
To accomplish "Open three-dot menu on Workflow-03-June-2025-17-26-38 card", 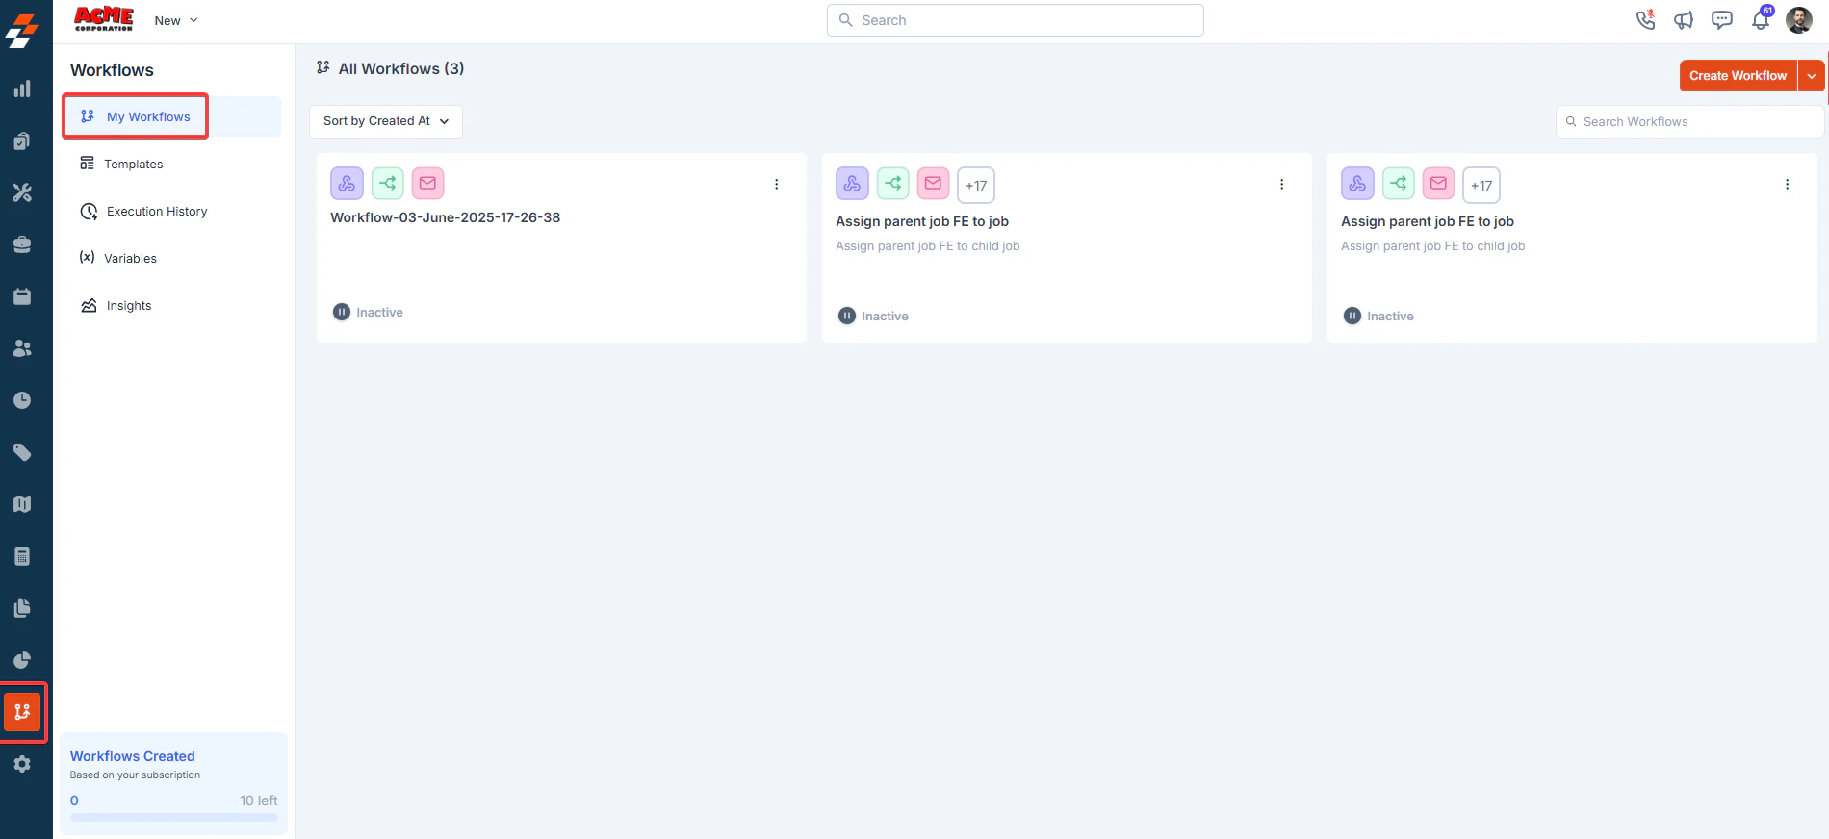I will [777, 184].
